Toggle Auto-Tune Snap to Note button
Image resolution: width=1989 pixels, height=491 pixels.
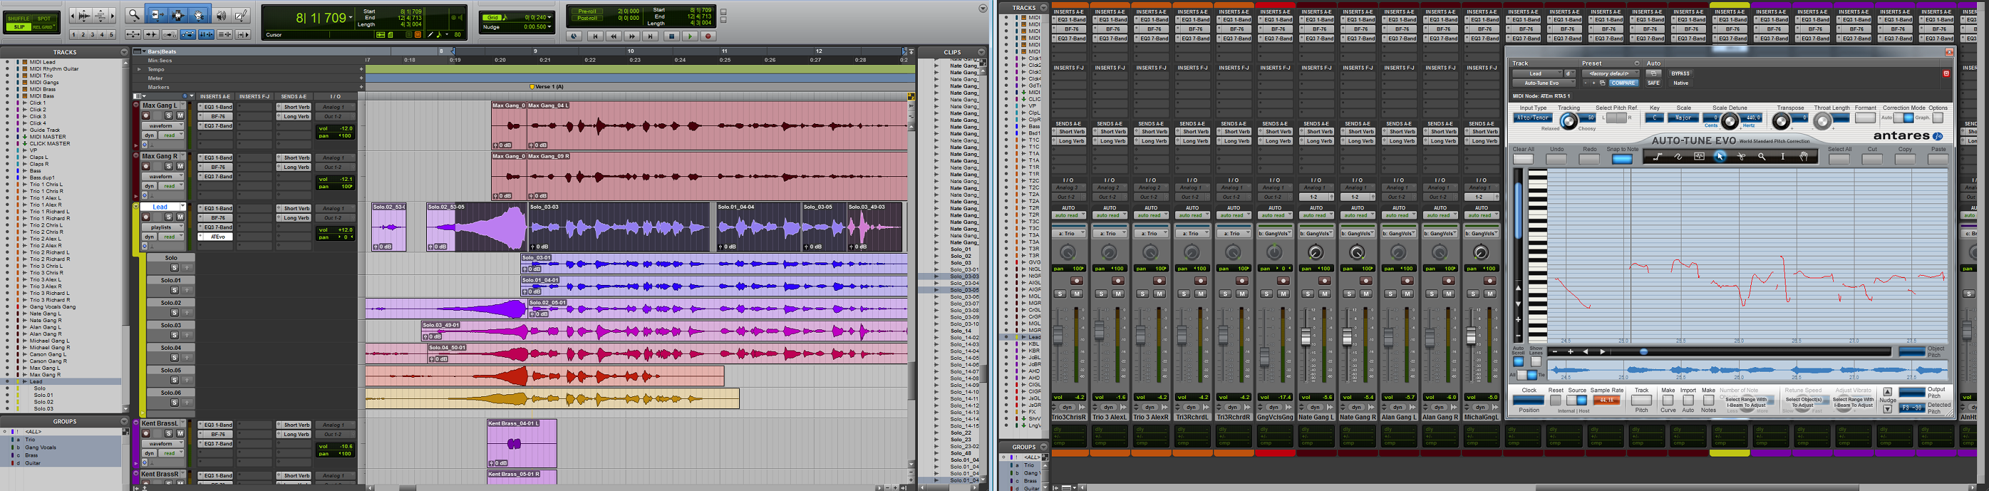coord(1622,159)
